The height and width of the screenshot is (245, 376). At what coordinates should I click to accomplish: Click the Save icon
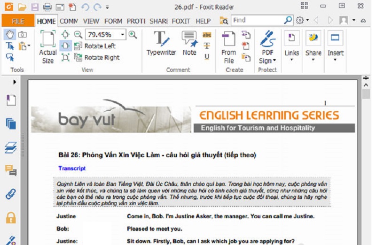point(35,7)
